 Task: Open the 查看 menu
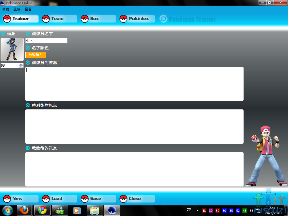(28, 9)
